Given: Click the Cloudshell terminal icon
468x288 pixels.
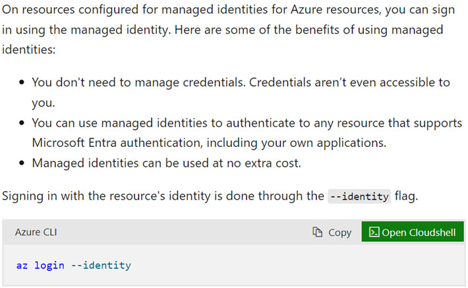Looking at the screenshot, I should (x=372, y=232).
